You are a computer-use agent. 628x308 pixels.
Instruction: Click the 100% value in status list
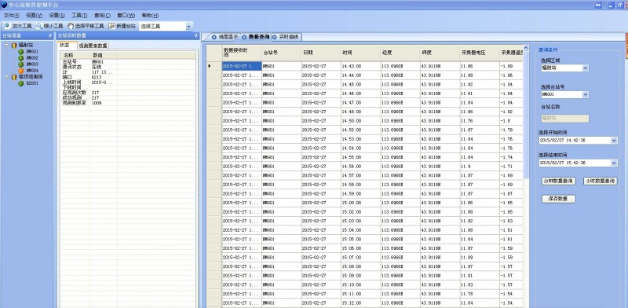(x=96, y=103)
